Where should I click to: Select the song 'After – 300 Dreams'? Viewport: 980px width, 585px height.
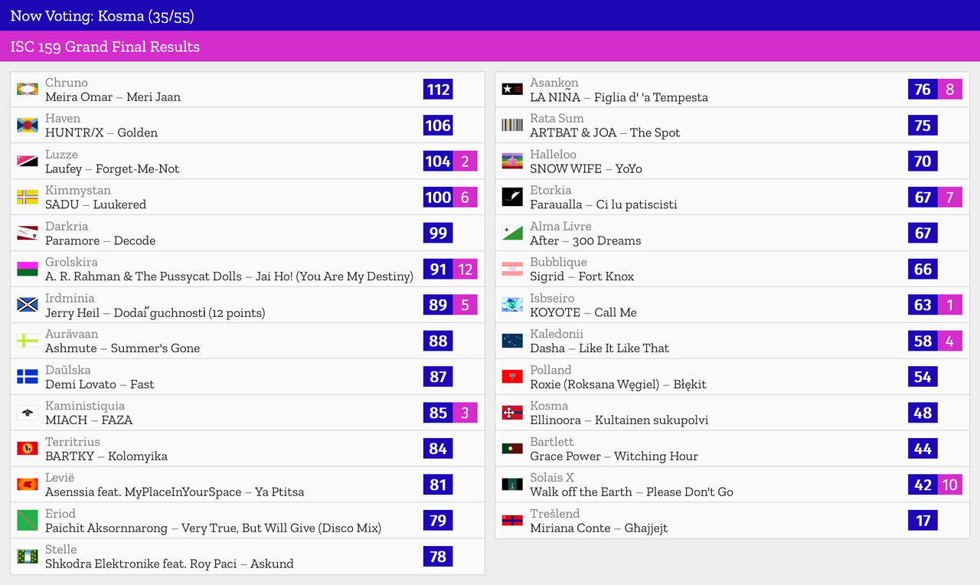(586, 241)
